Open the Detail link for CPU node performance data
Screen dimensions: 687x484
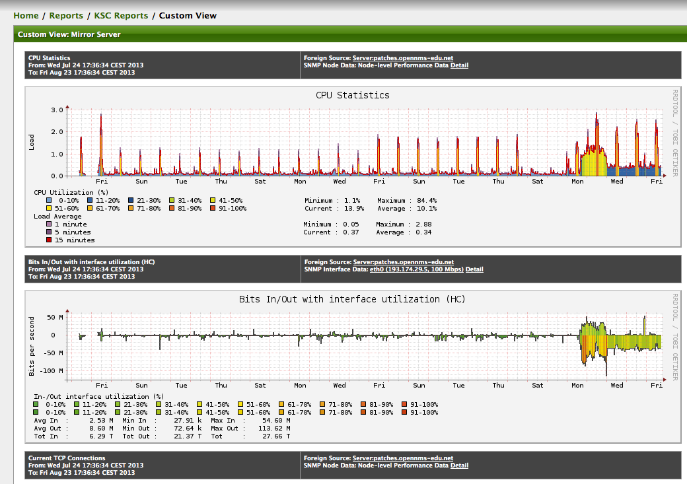click(459, 65)
